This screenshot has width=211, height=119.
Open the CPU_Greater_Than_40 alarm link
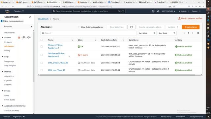pyautogui.click(x=58, y=63)
